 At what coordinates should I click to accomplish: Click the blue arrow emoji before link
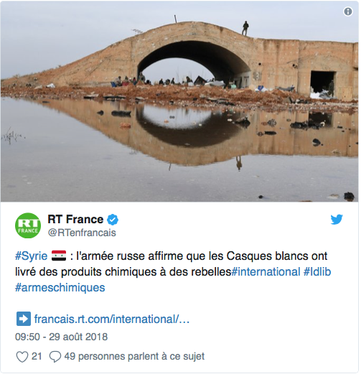tap(24, 319)
